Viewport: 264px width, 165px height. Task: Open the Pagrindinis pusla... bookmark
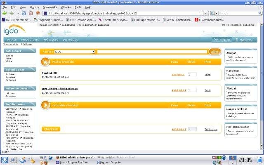48,20
